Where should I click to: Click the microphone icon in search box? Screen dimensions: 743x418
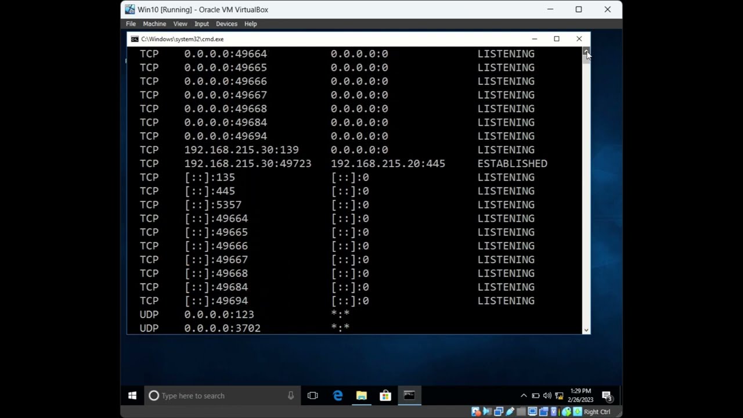click(x=291, y=395)
